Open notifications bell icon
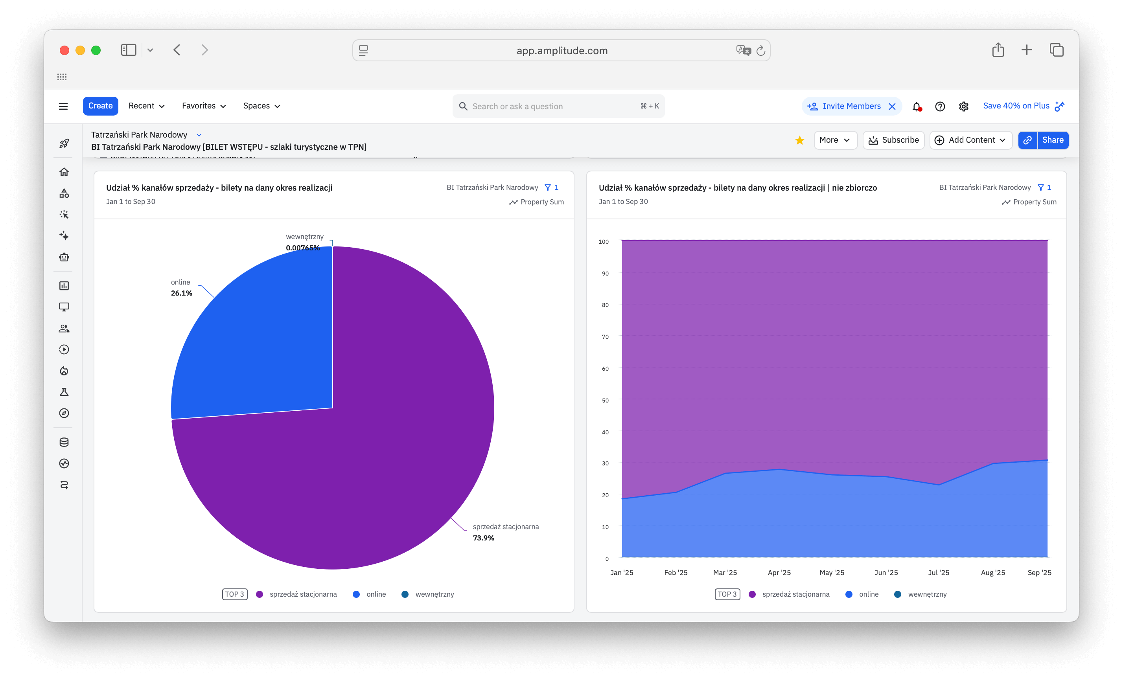Image resolution: width=1123 pixels, height=680 pixels. pyautogui.click(x=916, y=106)
